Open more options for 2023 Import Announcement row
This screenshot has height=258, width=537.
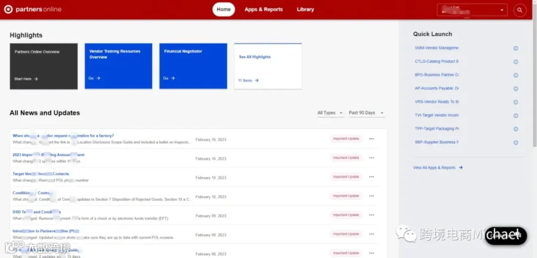(372, 158)
